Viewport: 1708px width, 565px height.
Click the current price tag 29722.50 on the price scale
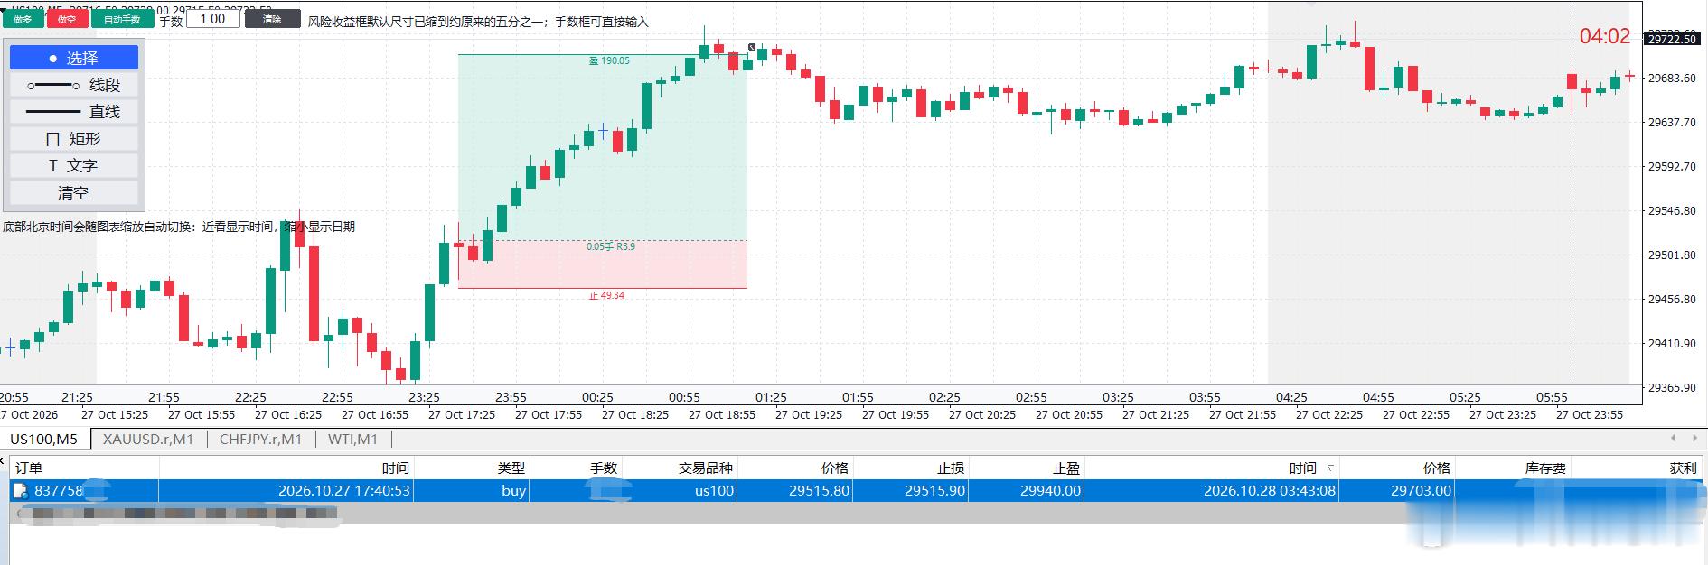coord(1672,39)
